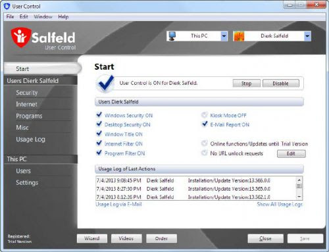The image size is (329, 252).
Task: Open the Videos button
Action: [x=126, y=238]
